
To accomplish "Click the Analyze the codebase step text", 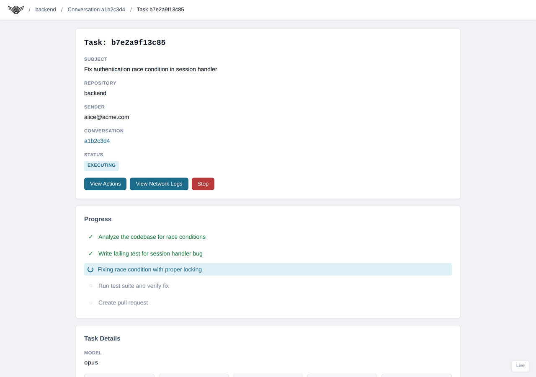I will tap(152, 237).
